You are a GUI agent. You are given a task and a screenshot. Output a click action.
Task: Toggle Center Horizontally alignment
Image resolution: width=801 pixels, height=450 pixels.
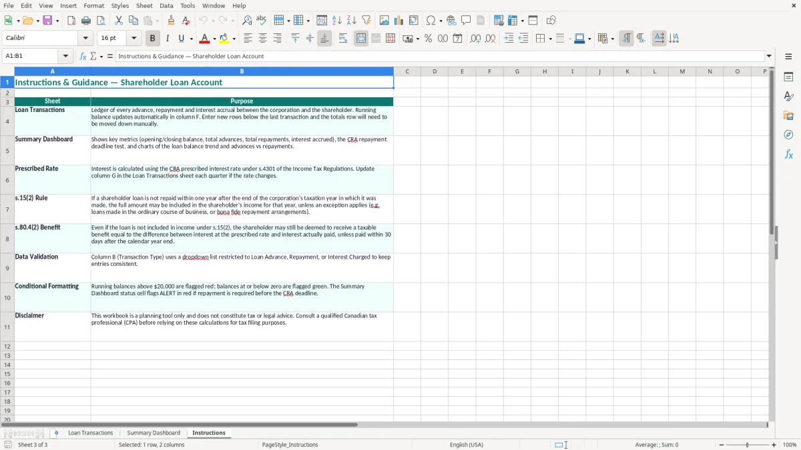tap(262, 39)
